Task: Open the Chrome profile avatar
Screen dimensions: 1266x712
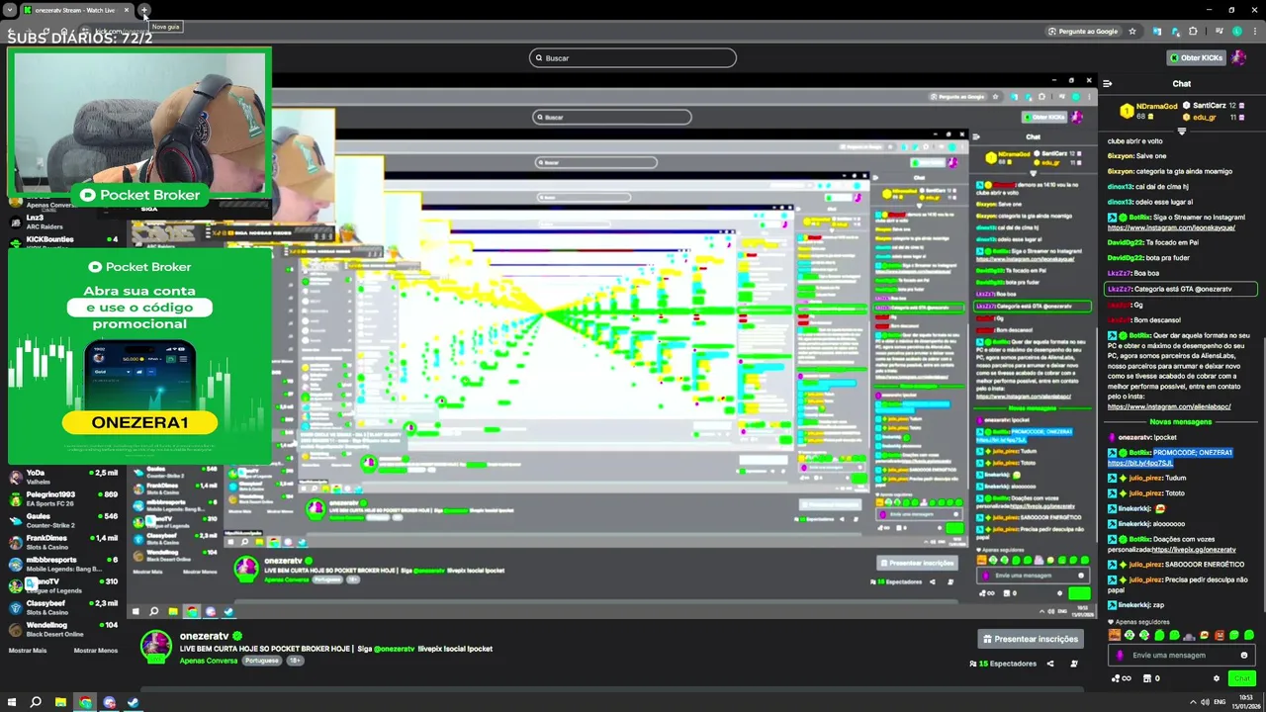Action: pos(1236,32)
